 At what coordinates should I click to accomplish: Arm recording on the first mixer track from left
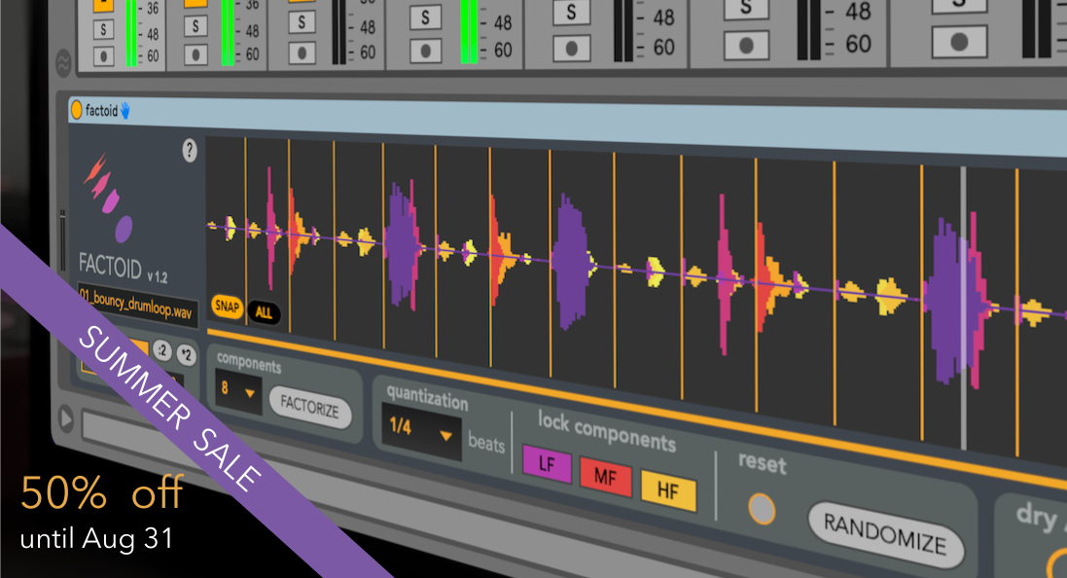click(x=103, y=55)
